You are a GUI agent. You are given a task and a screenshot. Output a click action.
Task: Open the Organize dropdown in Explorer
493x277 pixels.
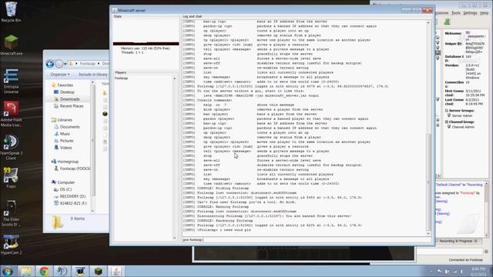[60, 75]
